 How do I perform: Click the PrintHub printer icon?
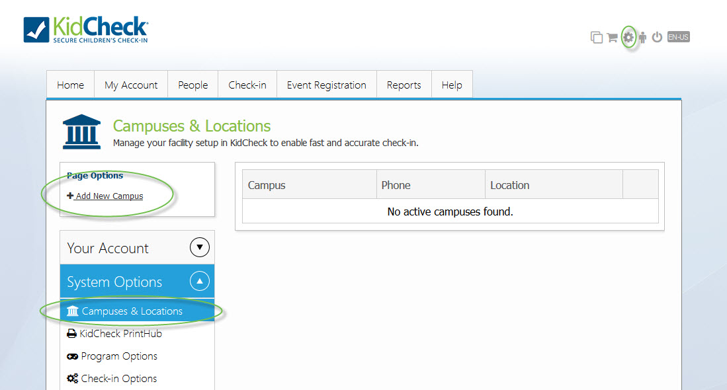point(72,334)
